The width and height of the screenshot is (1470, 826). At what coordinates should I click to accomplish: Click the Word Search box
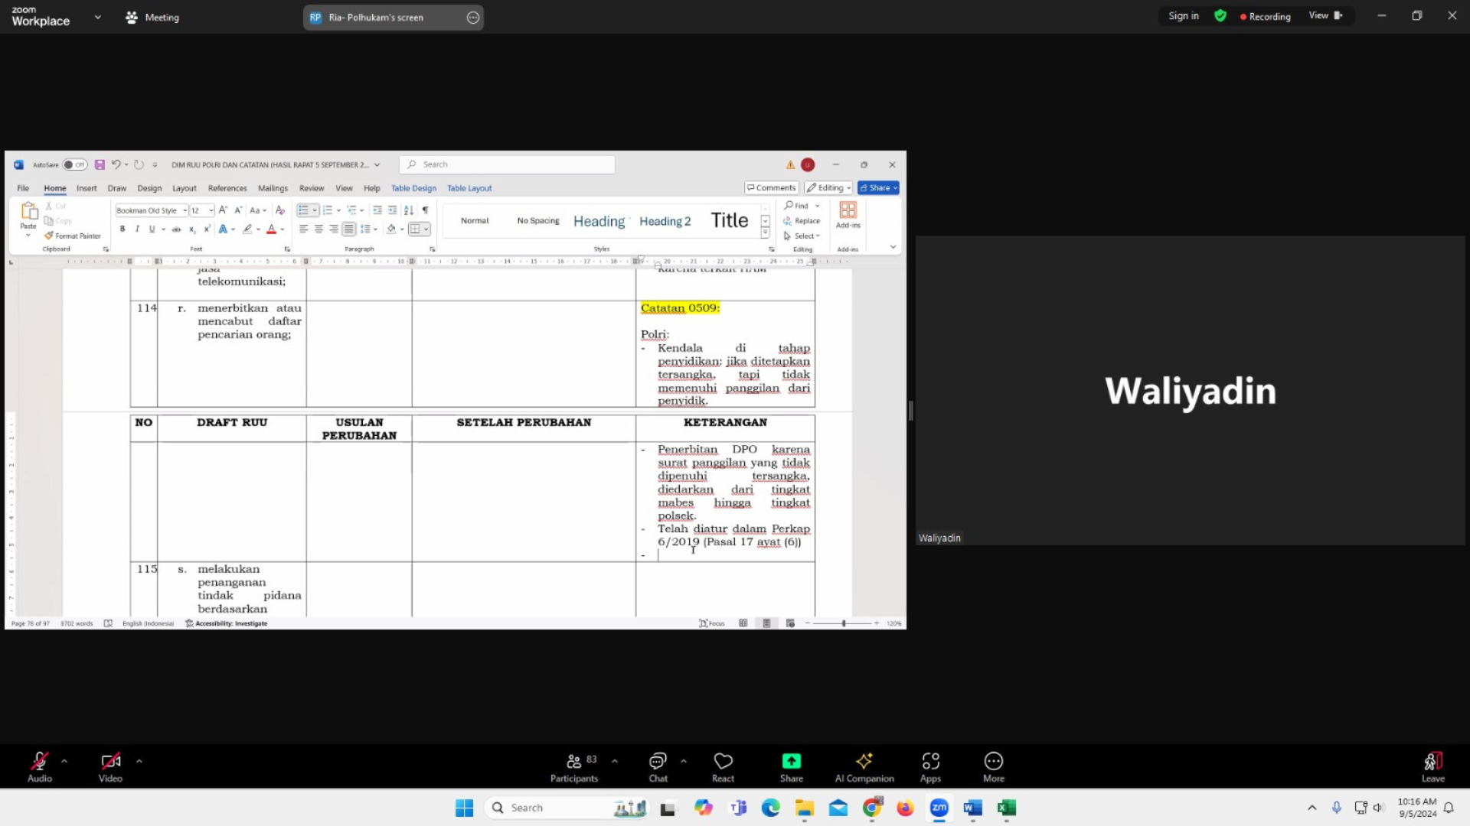(x=507, y=164)
